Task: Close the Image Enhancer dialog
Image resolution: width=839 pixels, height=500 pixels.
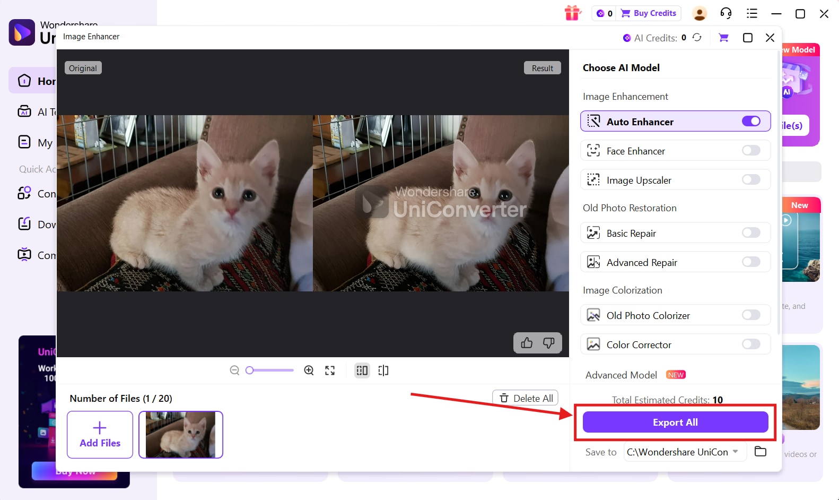Action: pos(770,38)
